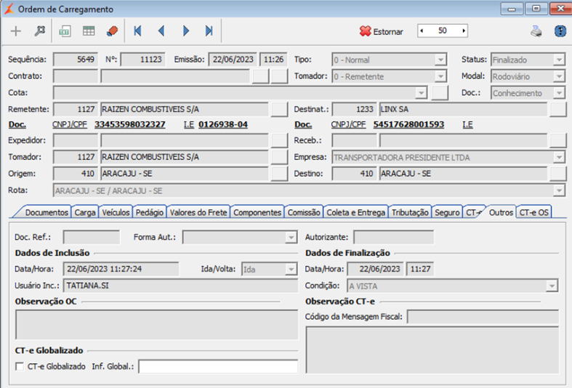Click the Inf. Global. input field

(218, 367)
